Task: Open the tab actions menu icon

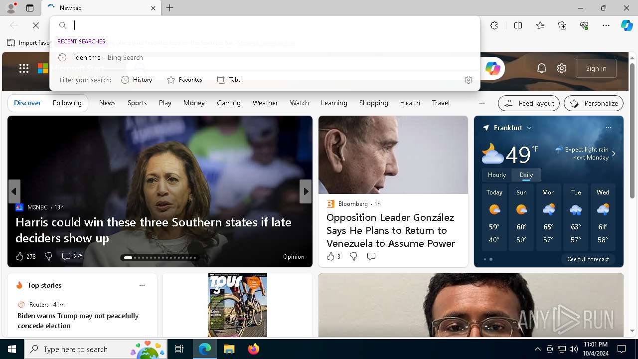Action: pos(30,8)
